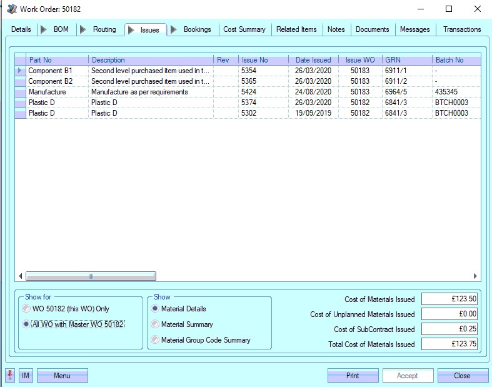This screenshot has width=492, height=387.
Task: Click the row indicator for Component B1
Action: [x=20, y=71]
